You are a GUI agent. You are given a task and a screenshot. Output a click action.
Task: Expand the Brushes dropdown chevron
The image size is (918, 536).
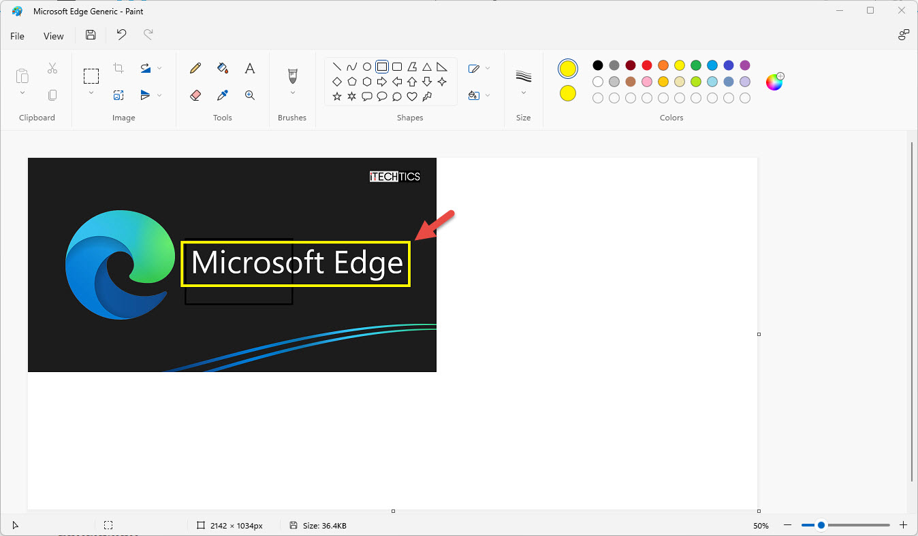(293, 93)
